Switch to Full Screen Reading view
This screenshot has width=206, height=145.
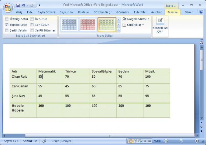pos(135,141)
